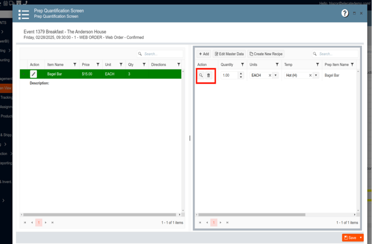Click the magnifier icon in the prep item row
Viewport: 372px width, 244px height.
[201, 76]
